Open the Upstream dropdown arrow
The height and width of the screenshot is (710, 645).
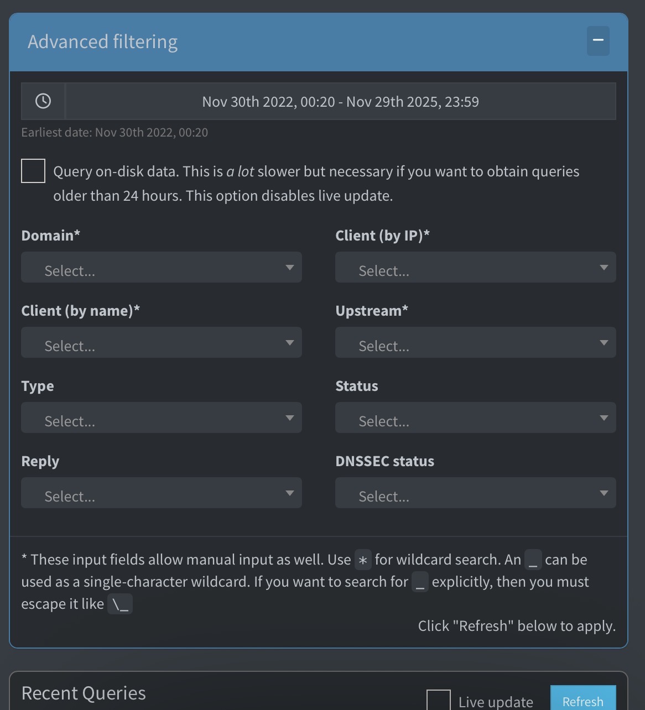[x=604, y=343]
